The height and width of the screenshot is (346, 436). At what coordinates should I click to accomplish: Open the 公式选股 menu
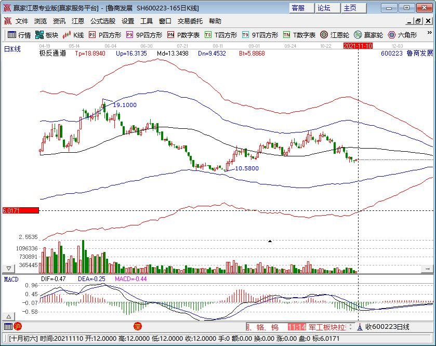(x=103, y=21)
